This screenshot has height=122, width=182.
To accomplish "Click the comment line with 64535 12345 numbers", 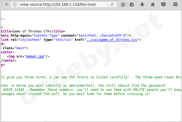I will click(91, 90).
